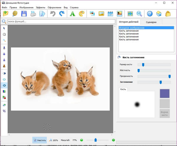The image size is (177, 146).
Task: Open the Оформление menu
Action: coord(54,7)
